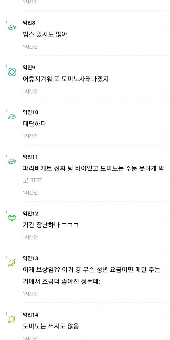Click the 1시간 전 timestamp under 익인9's comment
The width and height of the screenshot is (170, 340).
click(30, 91)
